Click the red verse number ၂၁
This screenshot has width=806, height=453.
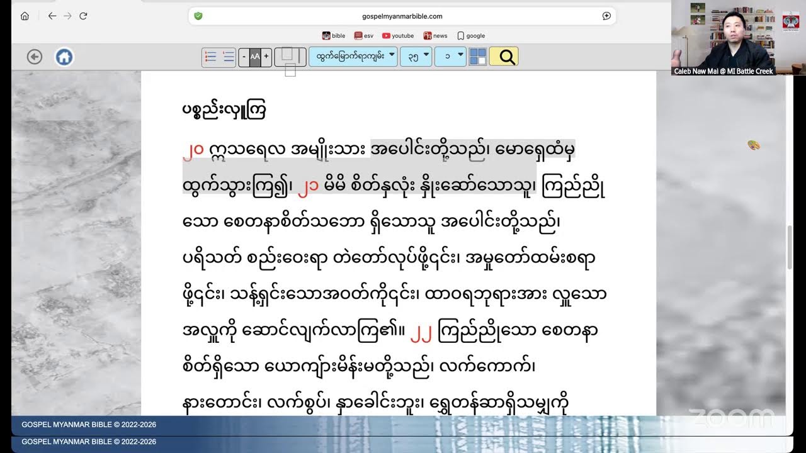pos(308,186)
